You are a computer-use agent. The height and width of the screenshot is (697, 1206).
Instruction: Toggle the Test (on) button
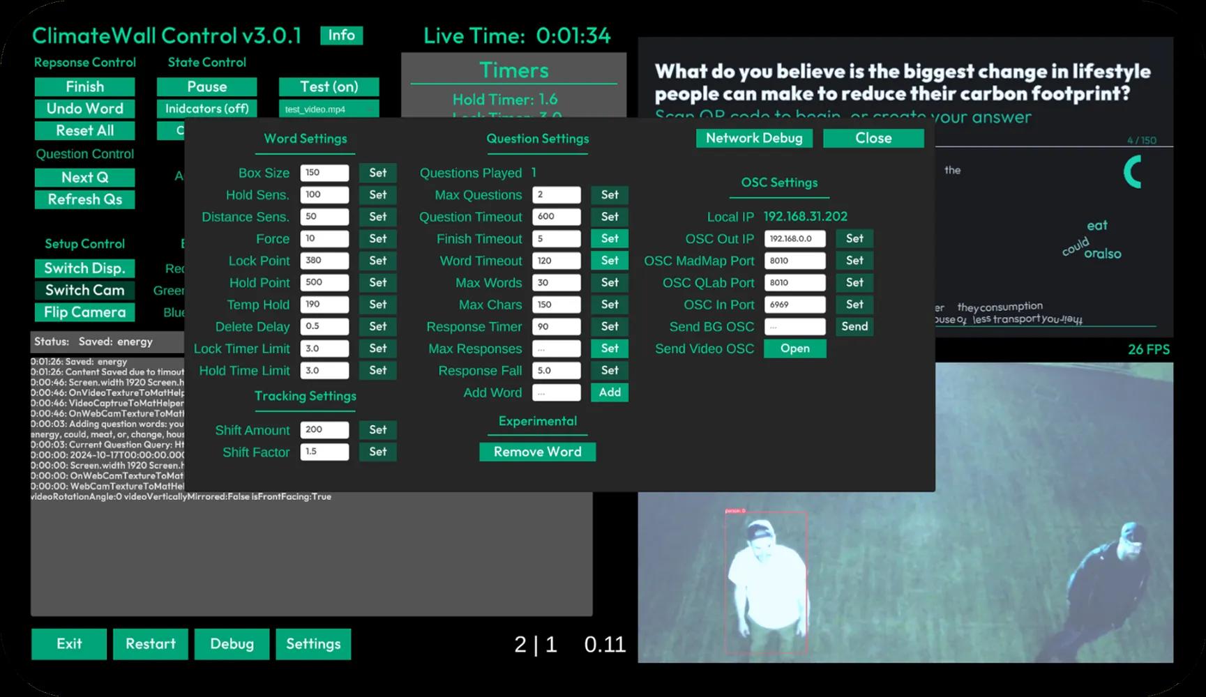(329, 87)
